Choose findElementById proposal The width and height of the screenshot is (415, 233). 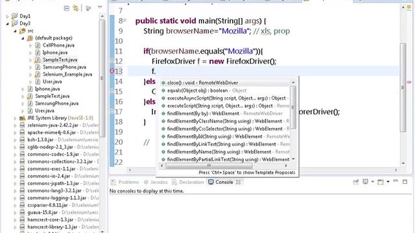(x=224, y=137)
